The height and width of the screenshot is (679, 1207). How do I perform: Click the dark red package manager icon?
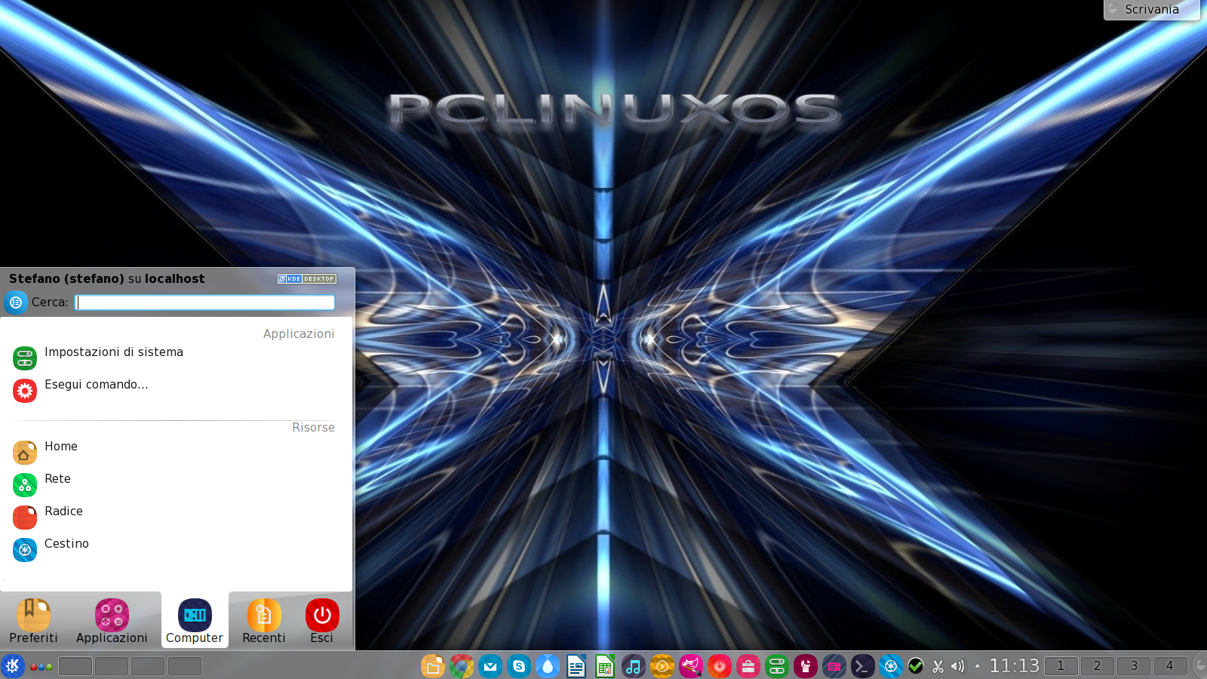click(805, 666)
